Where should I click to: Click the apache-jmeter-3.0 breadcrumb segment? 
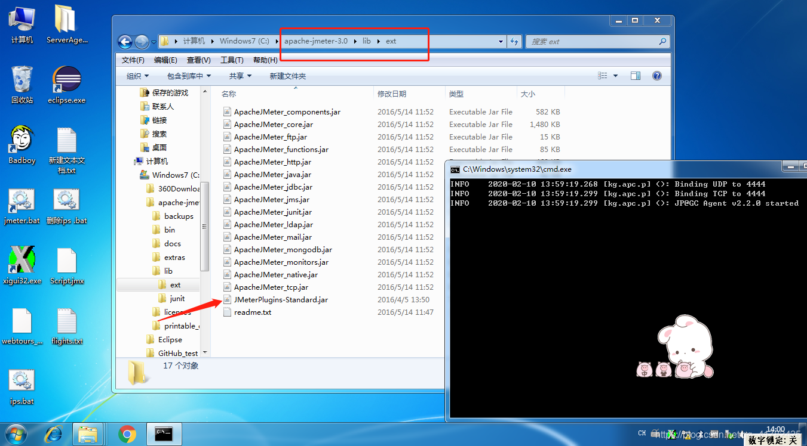click(x=315, y=41)
